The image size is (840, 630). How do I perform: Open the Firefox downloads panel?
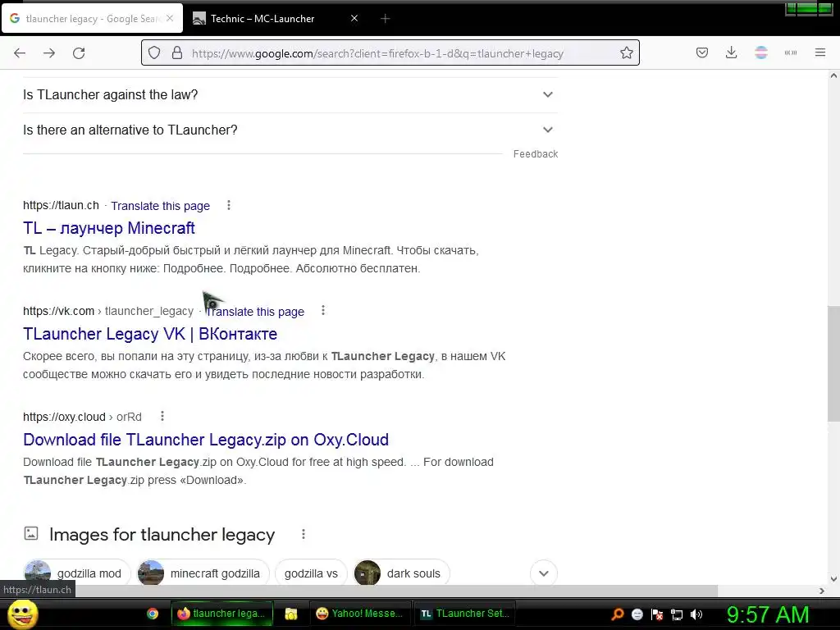[731, 53]
